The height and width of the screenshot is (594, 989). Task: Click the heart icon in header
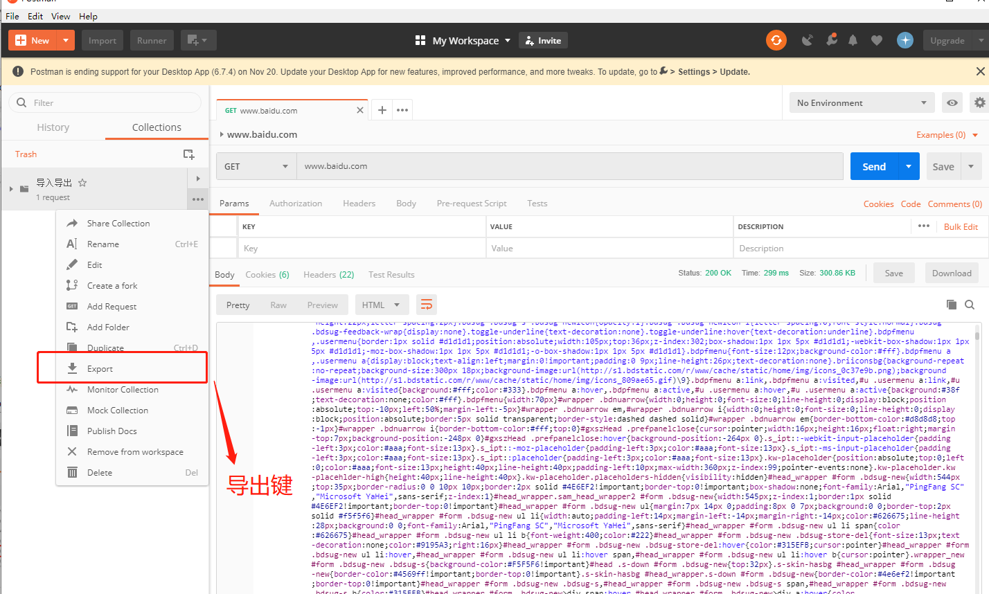point(877,40)
